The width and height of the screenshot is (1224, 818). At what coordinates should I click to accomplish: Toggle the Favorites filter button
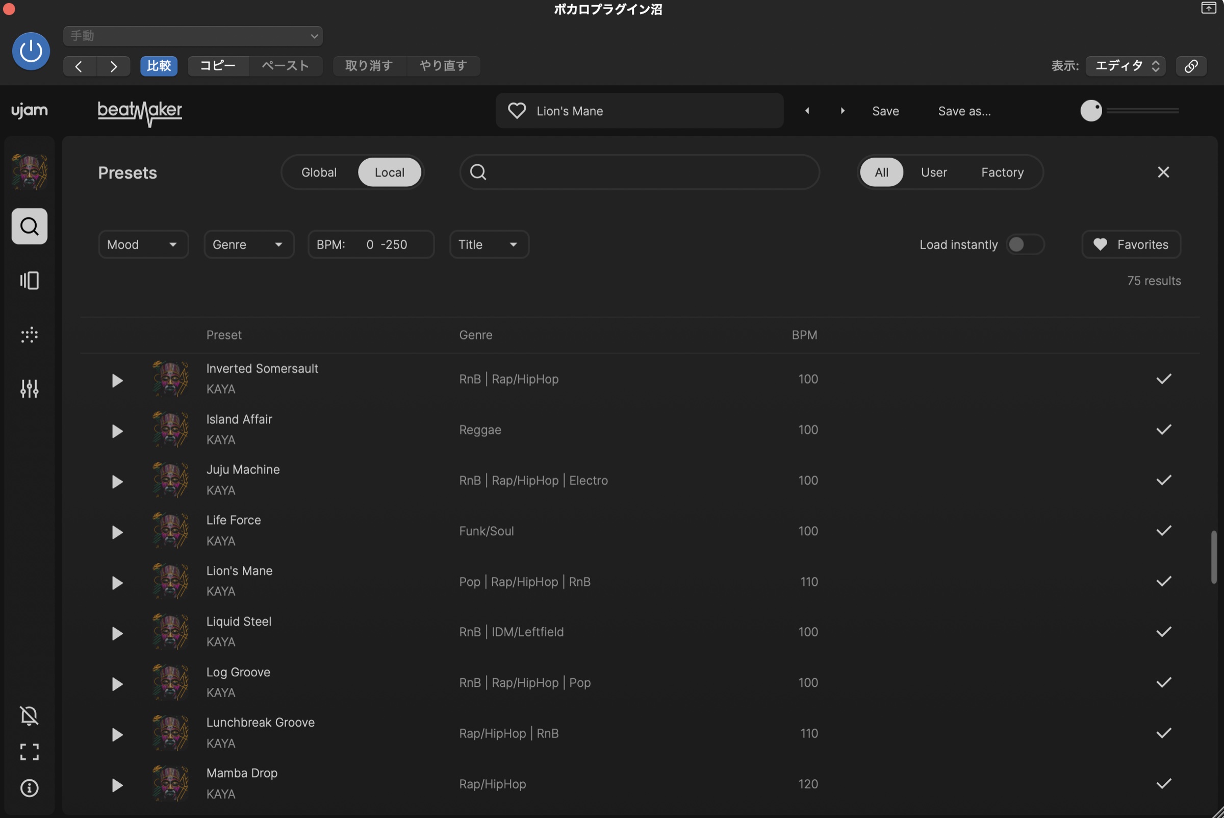click(1131, 244)
